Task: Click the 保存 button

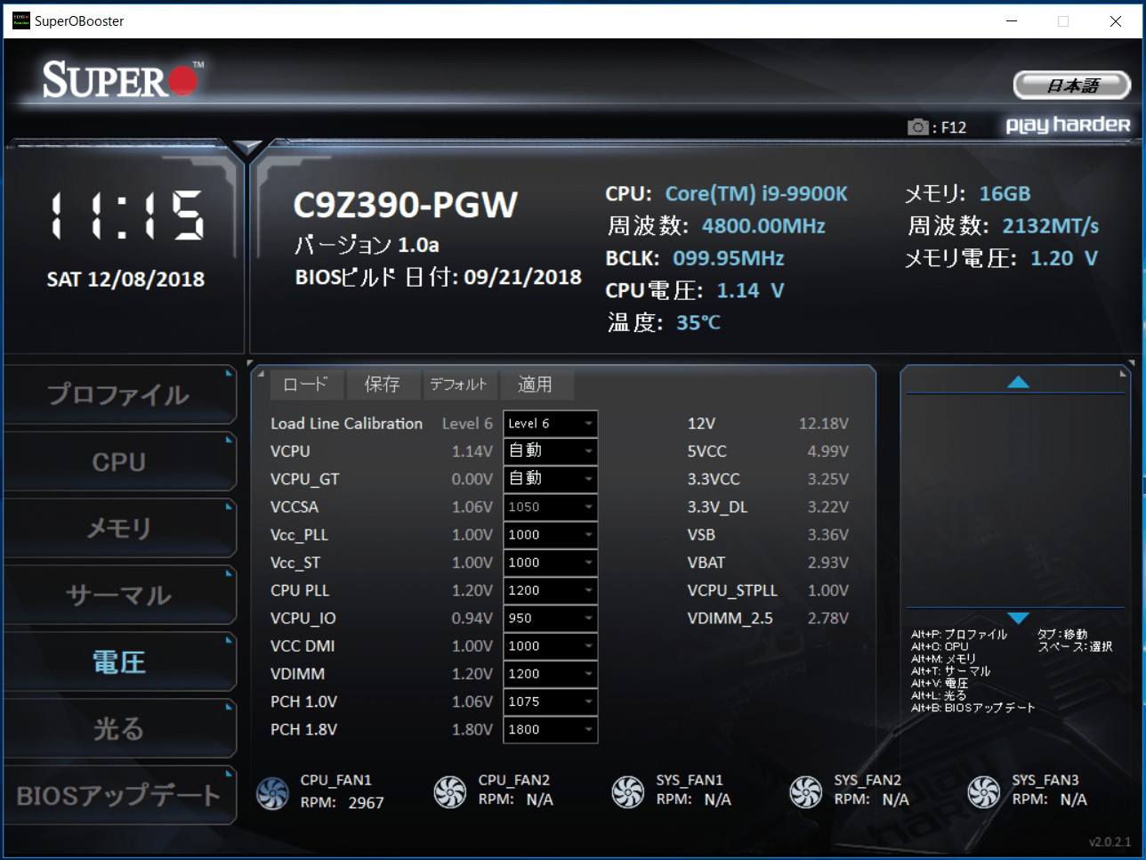Action: (x=383, y=385)
